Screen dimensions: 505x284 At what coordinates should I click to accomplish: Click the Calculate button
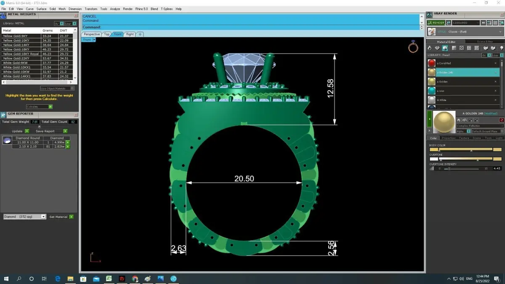coord(39,106)
